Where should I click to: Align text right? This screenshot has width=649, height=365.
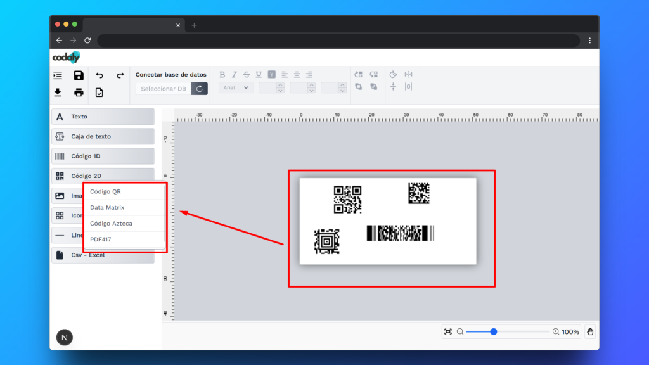point(309,75)
